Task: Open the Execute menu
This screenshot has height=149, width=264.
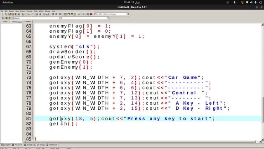Action: (x=29, y=11)
